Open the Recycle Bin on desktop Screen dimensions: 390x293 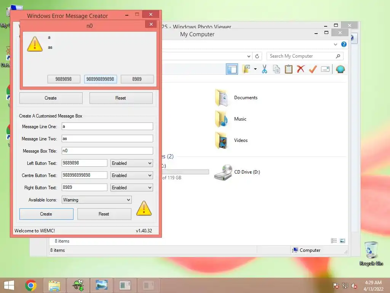coord(371,253)
